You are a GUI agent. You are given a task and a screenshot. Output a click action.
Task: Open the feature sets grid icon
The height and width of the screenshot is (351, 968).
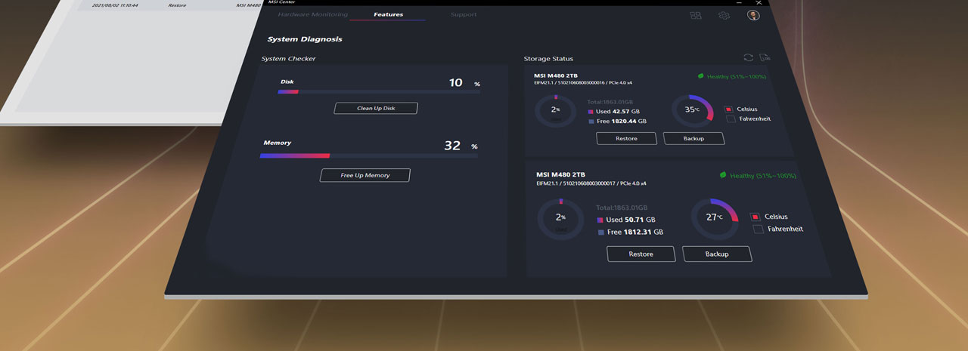(x=696, y=15)
